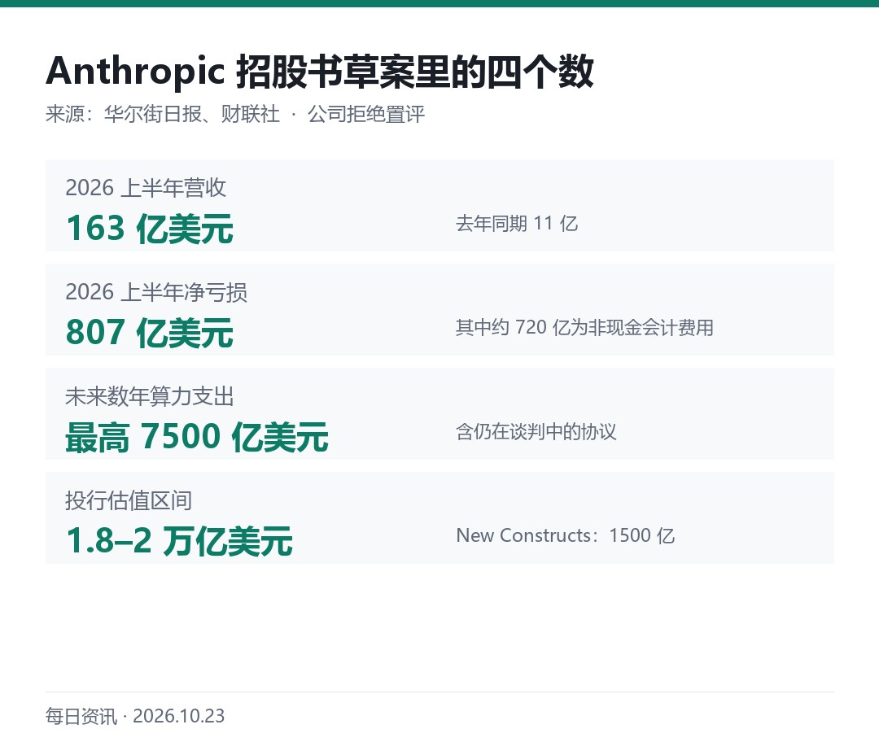This screenshot has width=879, height=742.
Task: Select the label "未来数年算力支出"
Action: (150, 396)
